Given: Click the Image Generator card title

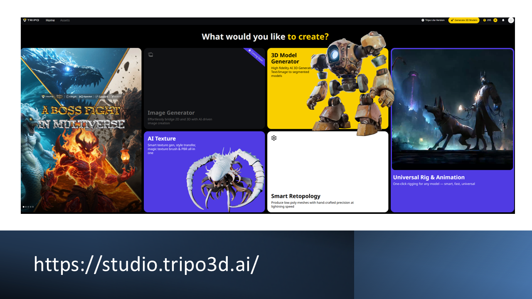Looking at the screenshot, I should 171,113.
